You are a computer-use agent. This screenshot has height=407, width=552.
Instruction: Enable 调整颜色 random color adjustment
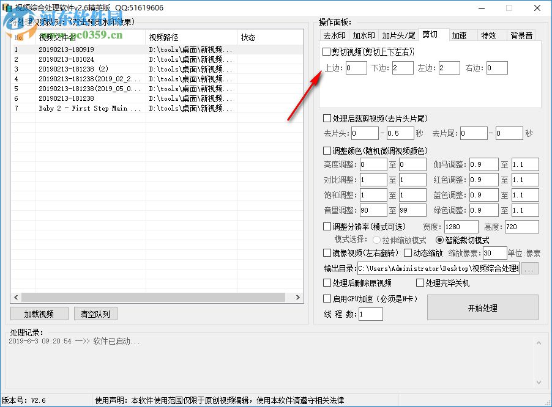326,150
